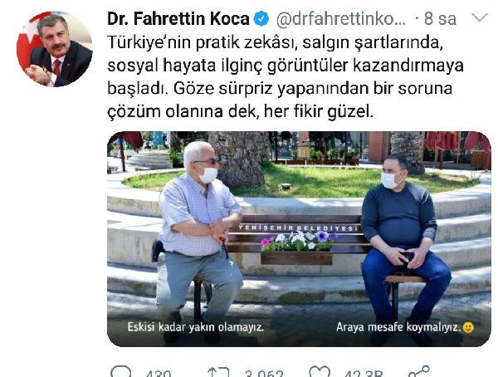Like the tweet with the heart icon
This screenshot has width=498, height=377.
pyautogui.click(x=320, y=373)
